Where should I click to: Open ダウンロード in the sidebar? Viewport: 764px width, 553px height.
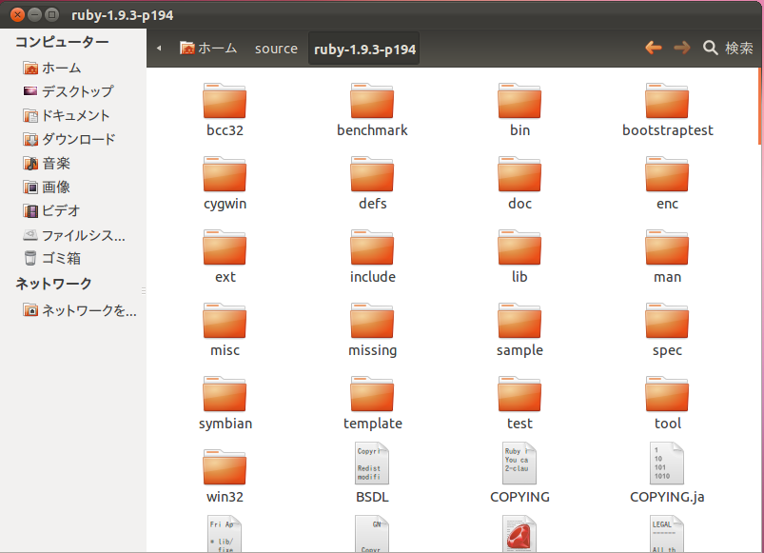click(x=69, y=139)
